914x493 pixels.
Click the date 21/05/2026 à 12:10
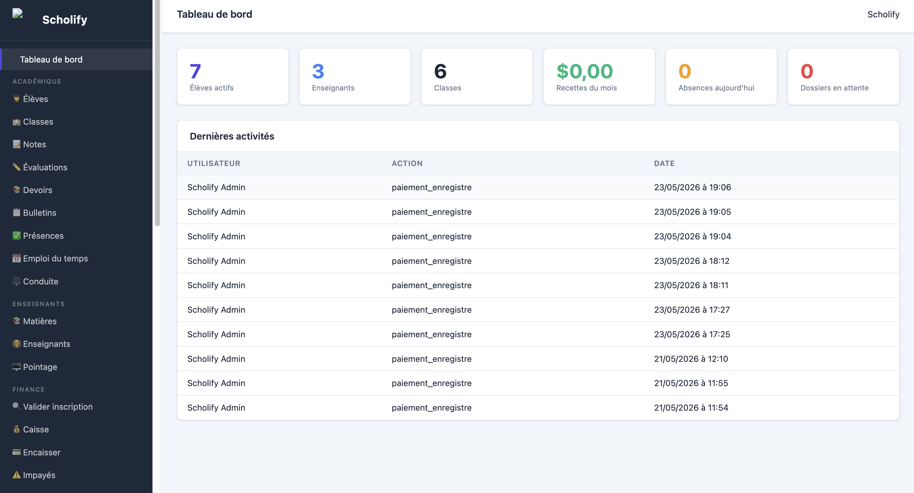tap(691, 359)
